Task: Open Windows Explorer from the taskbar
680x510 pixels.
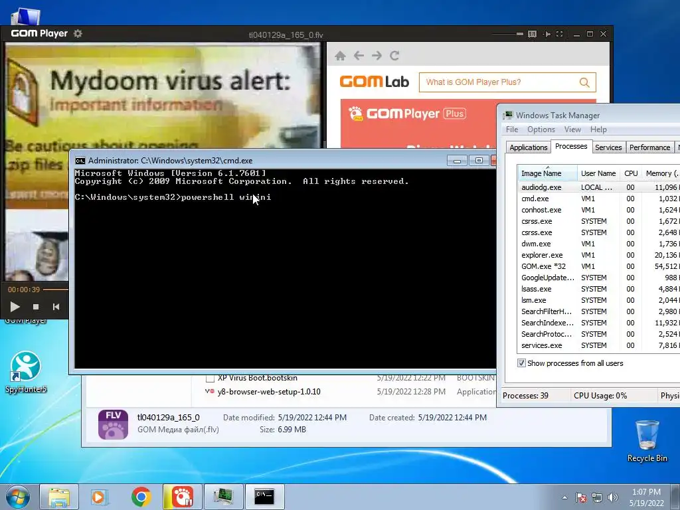Action: pyautogui.click(x=59, y=497)
